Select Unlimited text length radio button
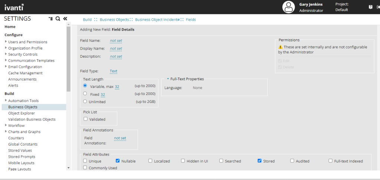Image resolution: width=380 pixels, height=180 pixels. click(85, 101)
